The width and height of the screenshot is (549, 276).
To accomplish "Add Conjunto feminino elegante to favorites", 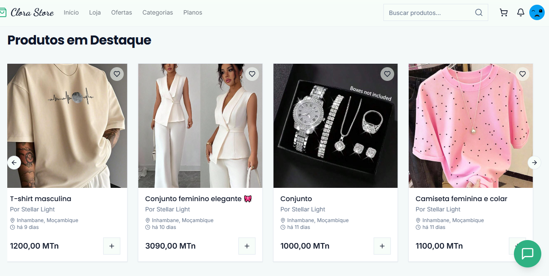I will click(x=252, y=74).
